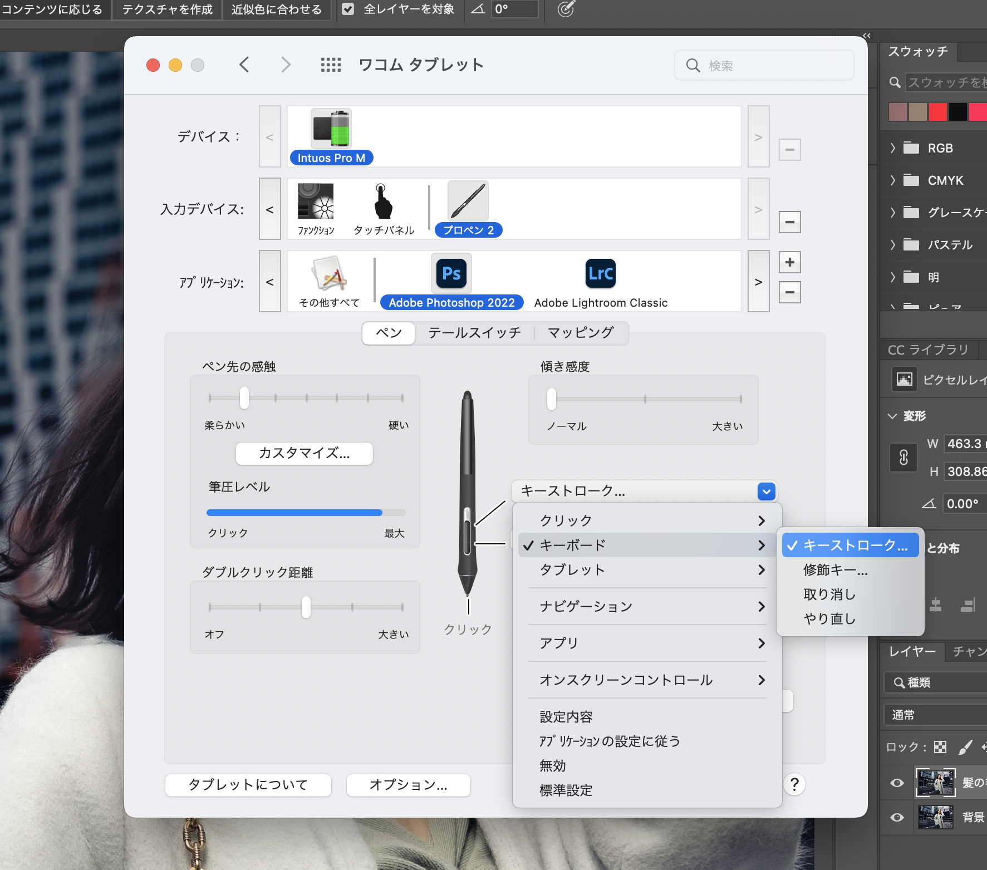The width and height of the screenshot is (987, 870).
Task: Hide the 背景 layer with its eye icon
Action: 897,817
